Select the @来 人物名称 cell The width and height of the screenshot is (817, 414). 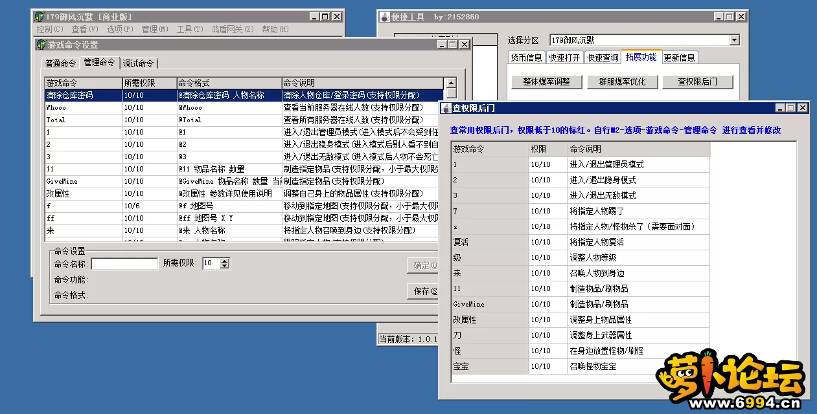click(x=229, y=230)
